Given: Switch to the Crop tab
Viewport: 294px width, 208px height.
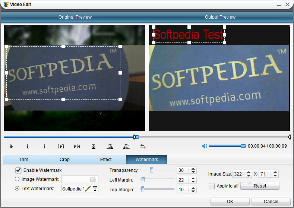Looking at the screenshot, I should [64, 160].
